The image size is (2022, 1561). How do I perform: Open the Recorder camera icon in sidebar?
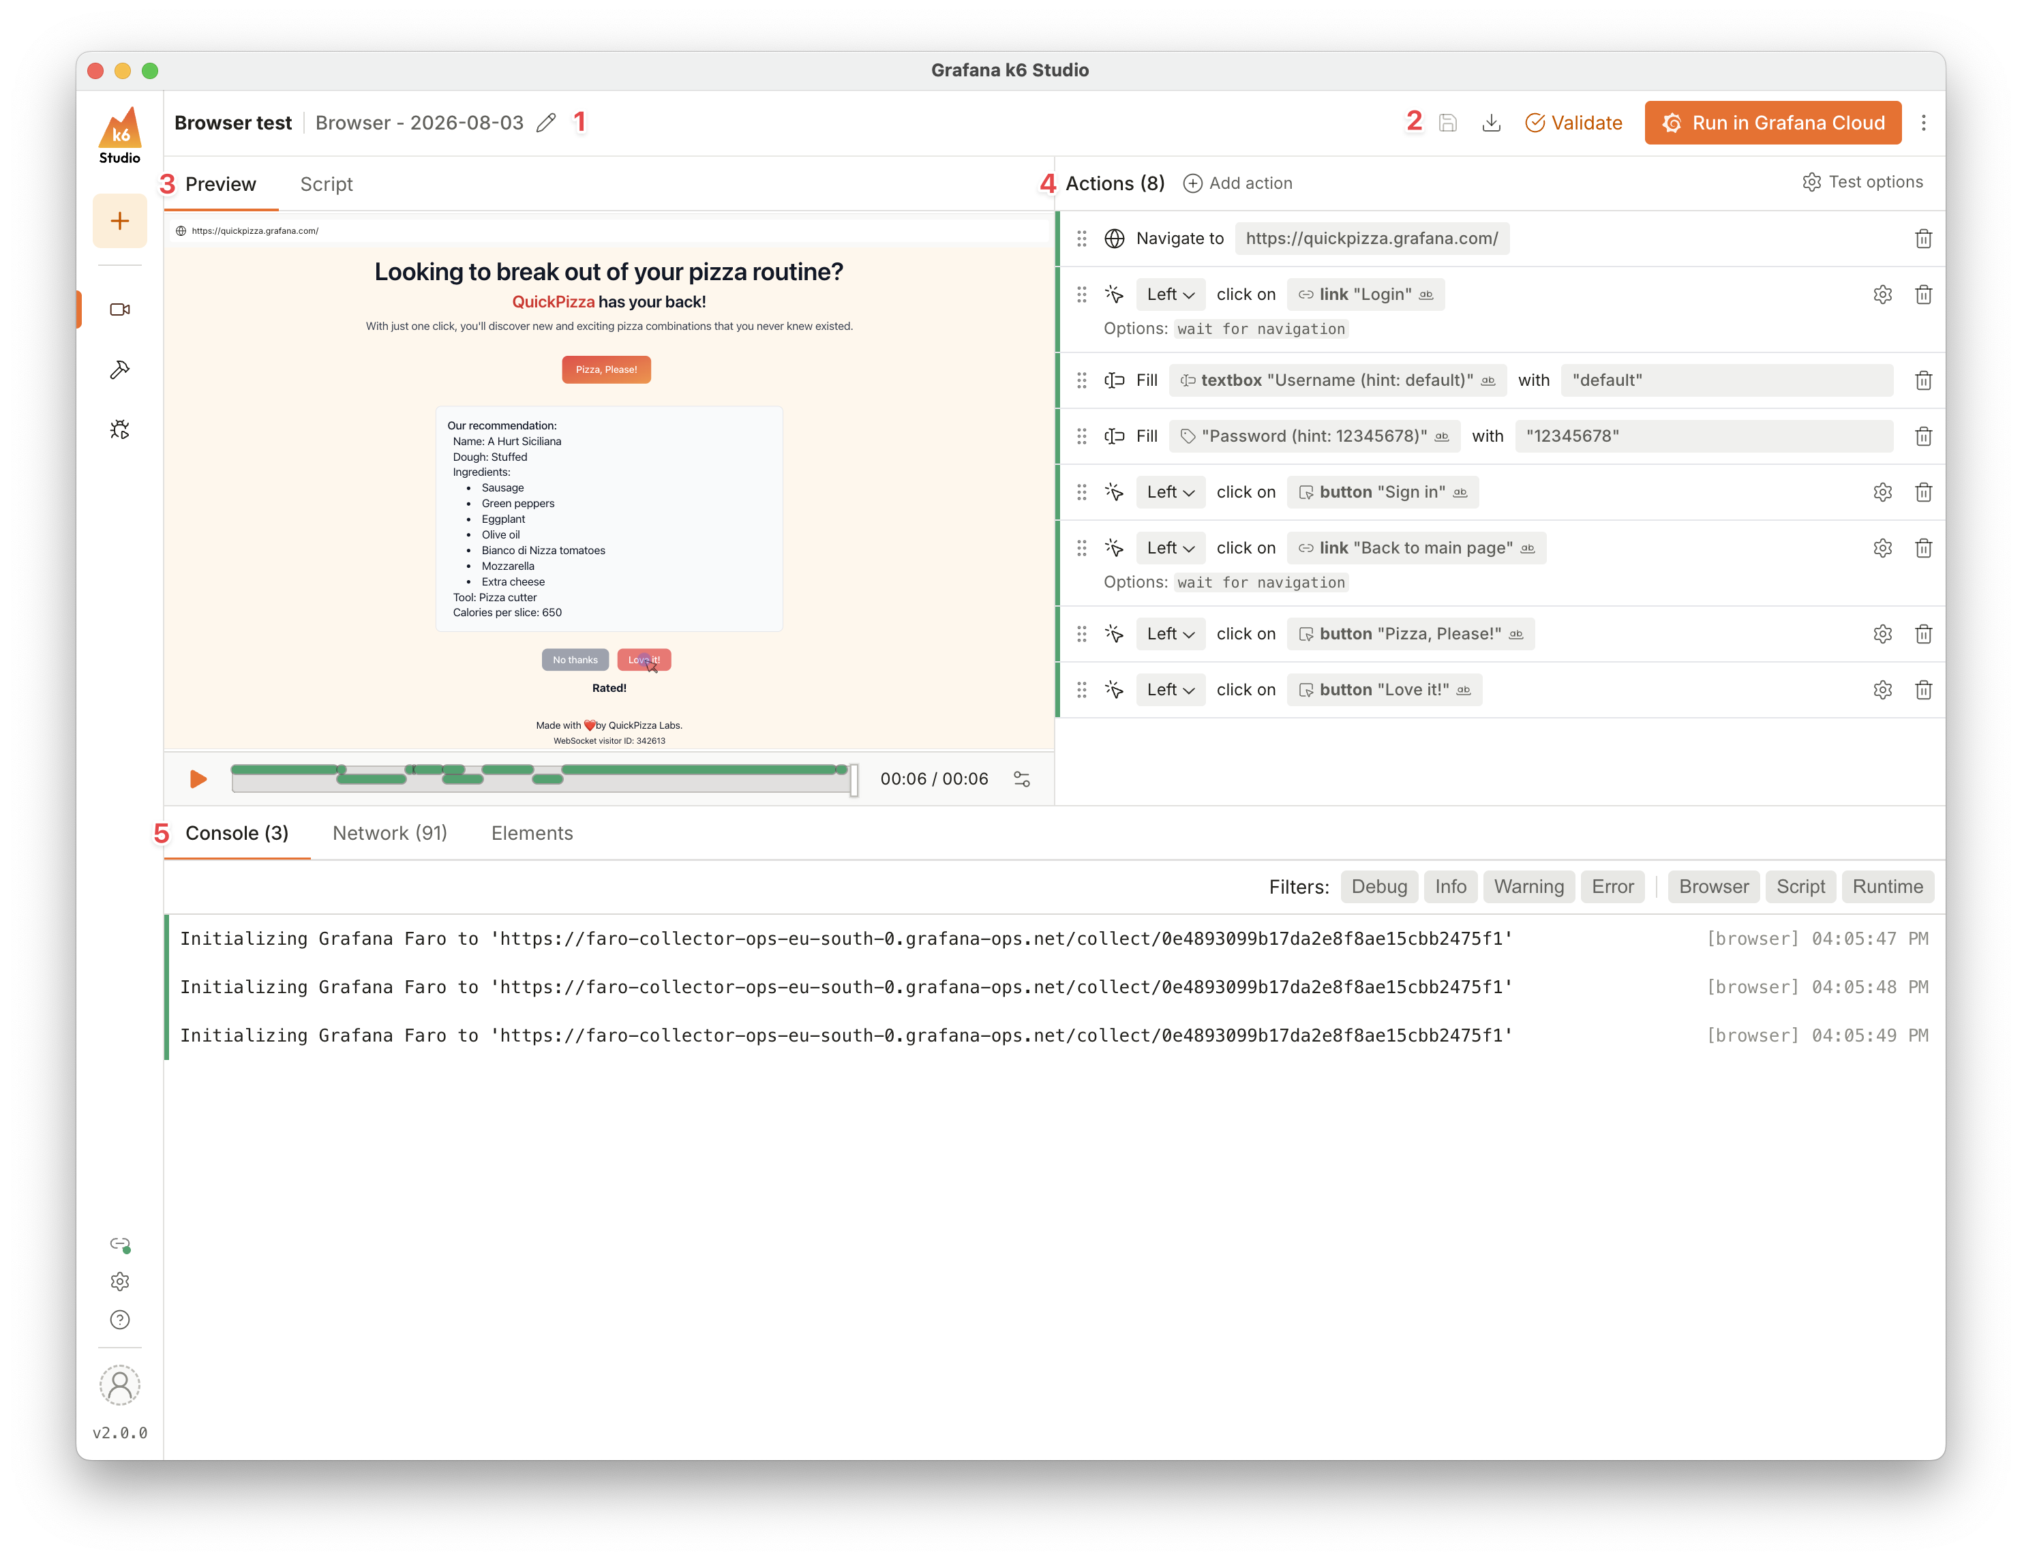(119, 309)
